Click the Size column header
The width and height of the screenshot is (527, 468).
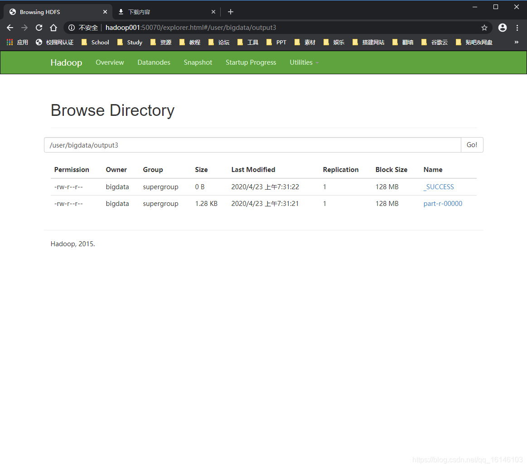tap(201, 170)
